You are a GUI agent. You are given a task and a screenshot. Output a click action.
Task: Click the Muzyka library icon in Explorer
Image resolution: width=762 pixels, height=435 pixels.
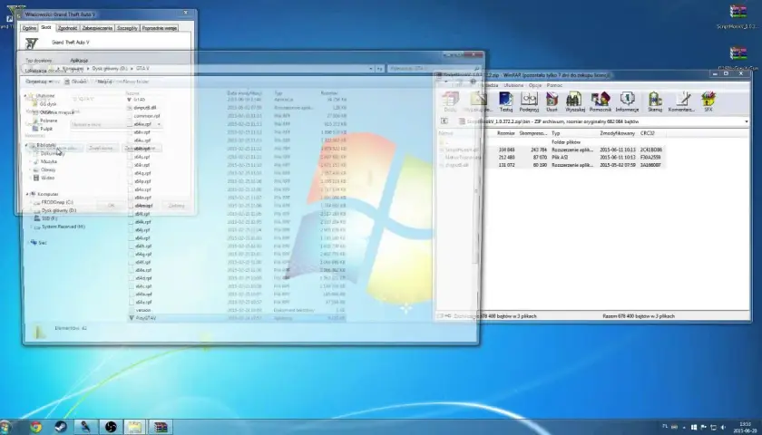(x=35, y=161)
